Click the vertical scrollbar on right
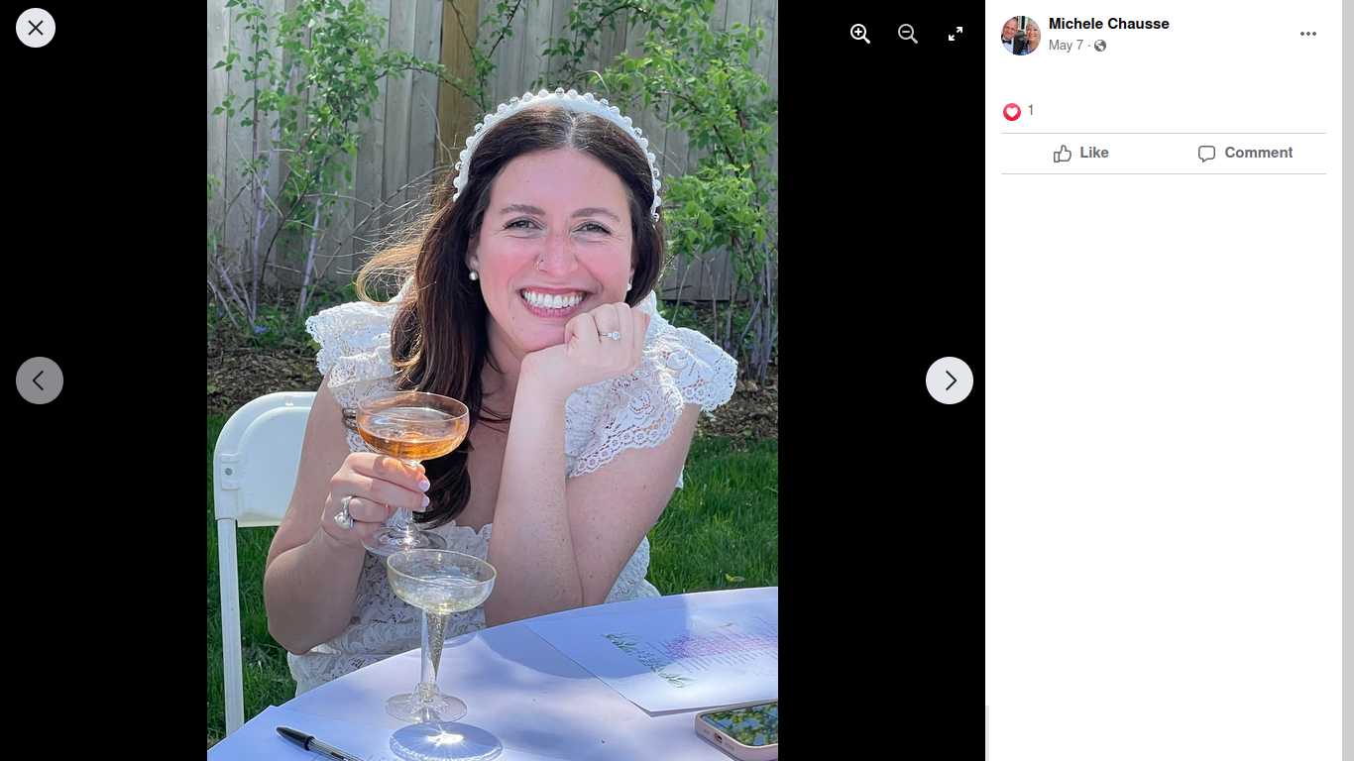1354x761 pixels. 1348,380
